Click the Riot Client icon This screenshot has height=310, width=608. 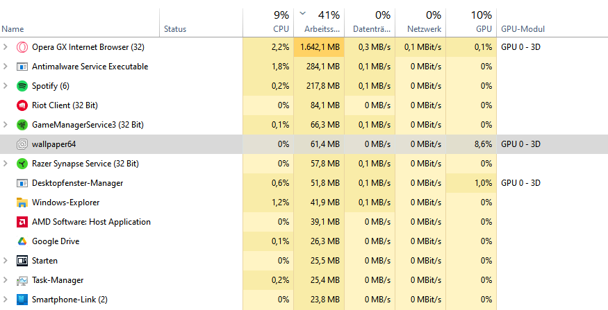pyautogui.click(x=22, y=105)
